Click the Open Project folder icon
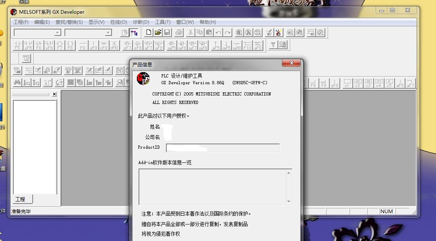436x241 pixels. coord(158,33)
